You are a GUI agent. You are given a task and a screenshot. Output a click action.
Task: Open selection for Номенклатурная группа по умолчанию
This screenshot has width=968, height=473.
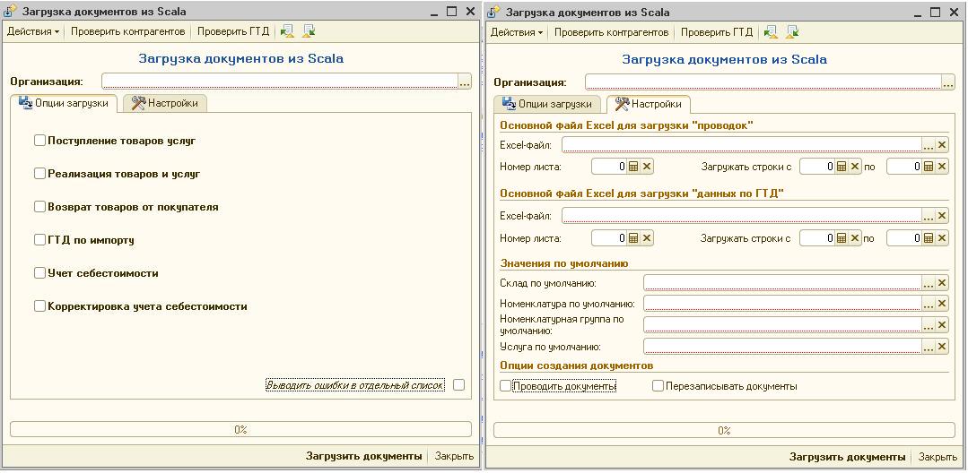929,324
